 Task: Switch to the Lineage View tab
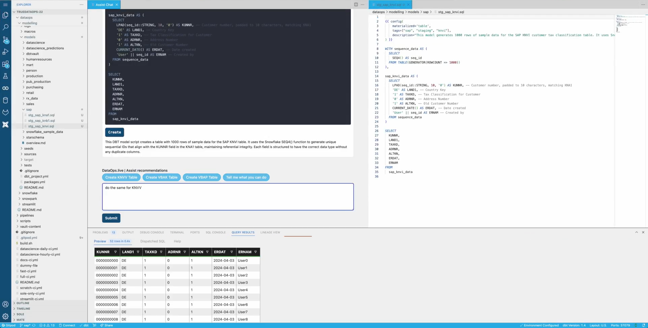click(270, 232)
